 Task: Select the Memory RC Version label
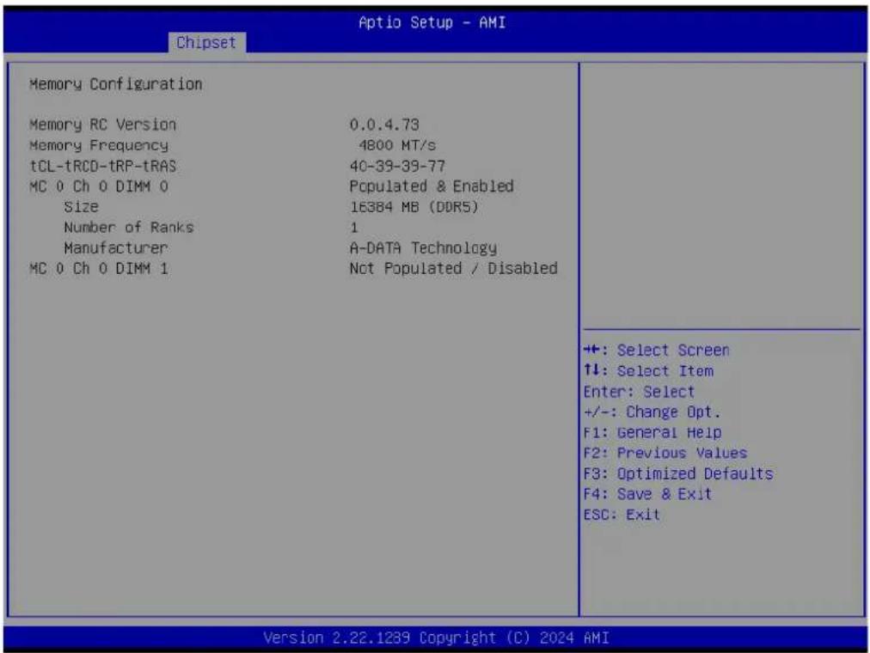click(102, 125)
